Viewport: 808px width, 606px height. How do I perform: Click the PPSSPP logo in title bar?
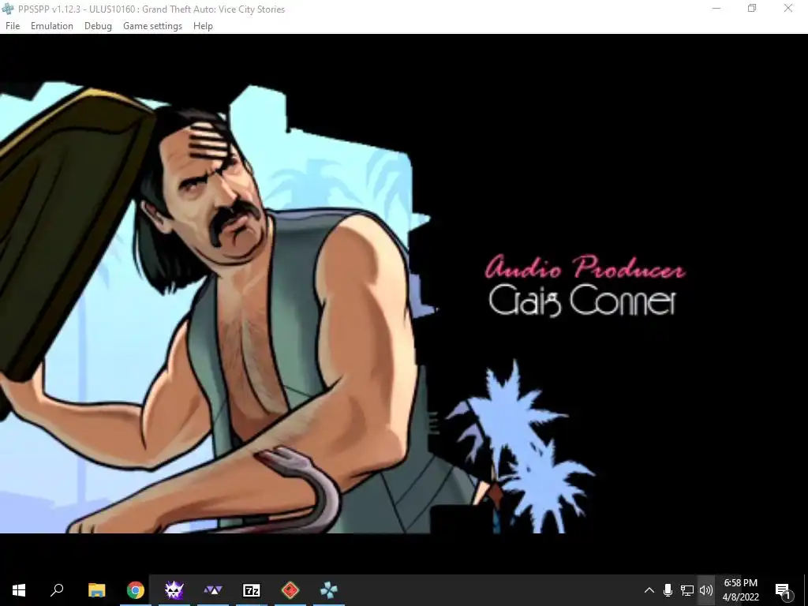pos(8,9)
